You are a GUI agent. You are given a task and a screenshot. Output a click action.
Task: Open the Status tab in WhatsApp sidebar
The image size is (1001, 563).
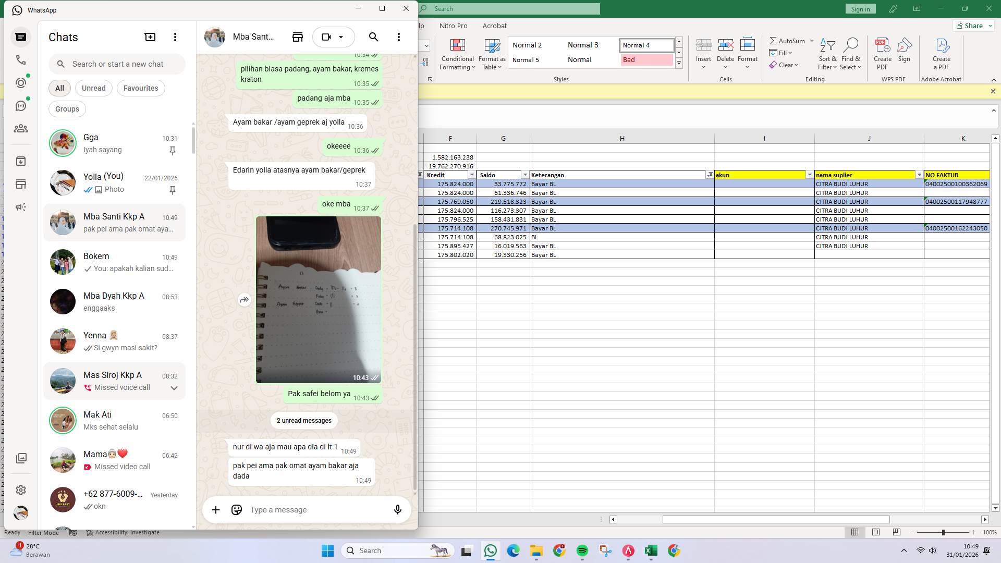tap(21, 82)
